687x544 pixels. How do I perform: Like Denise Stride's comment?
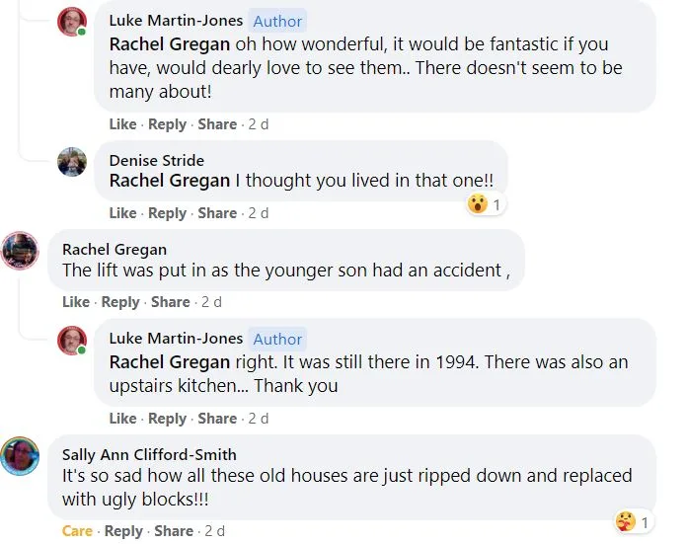tap(122, 213)
